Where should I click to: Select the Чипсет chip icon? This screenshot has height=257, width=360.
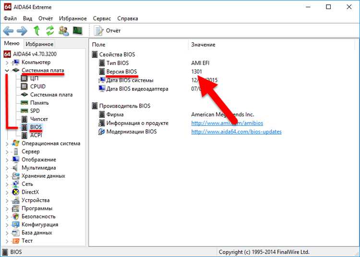(x=24, y=119)
